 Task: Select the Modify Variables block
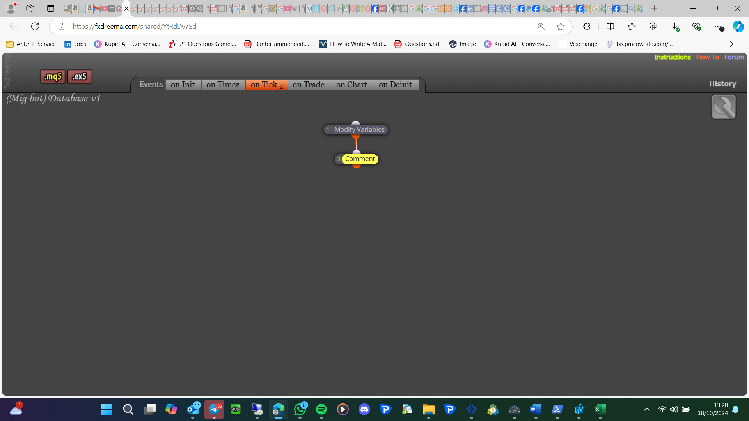click(x=356, y=129)
